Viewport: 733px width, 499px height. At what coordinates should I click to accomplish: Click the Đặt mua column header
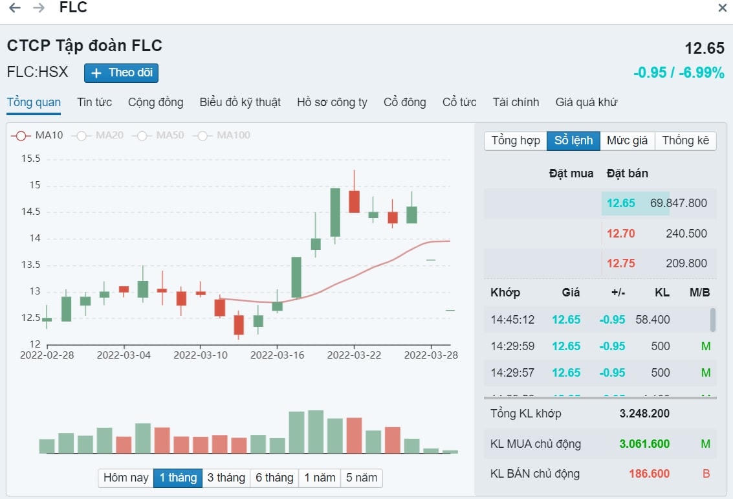[x=571, y=173]
